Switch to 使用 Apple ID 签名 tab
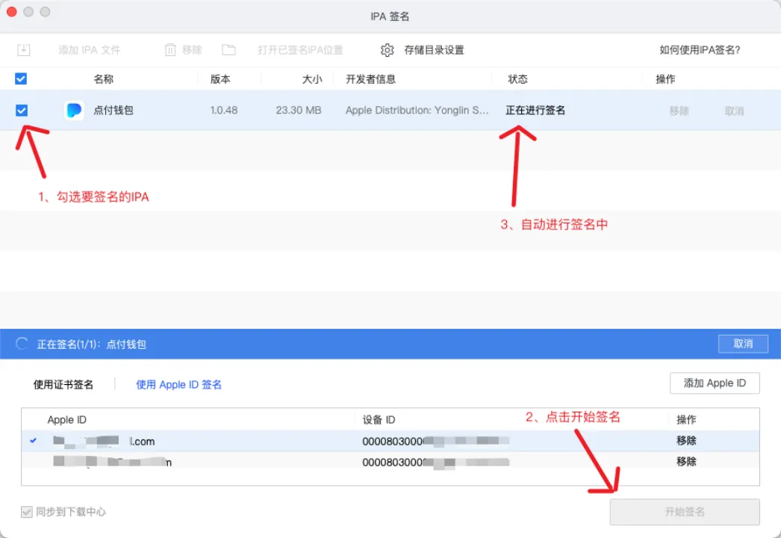 click(178, 384)
